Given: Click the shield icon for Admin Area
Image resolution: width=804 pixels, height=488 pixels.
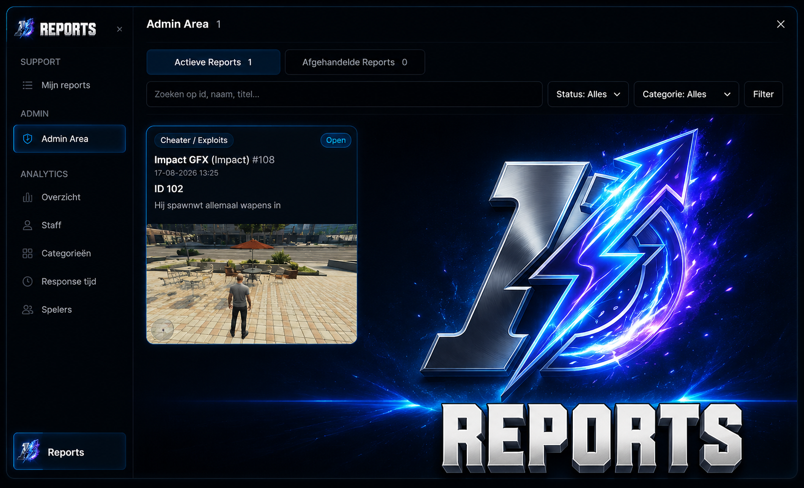Looking at the screenshot, I should click(28, 139).
